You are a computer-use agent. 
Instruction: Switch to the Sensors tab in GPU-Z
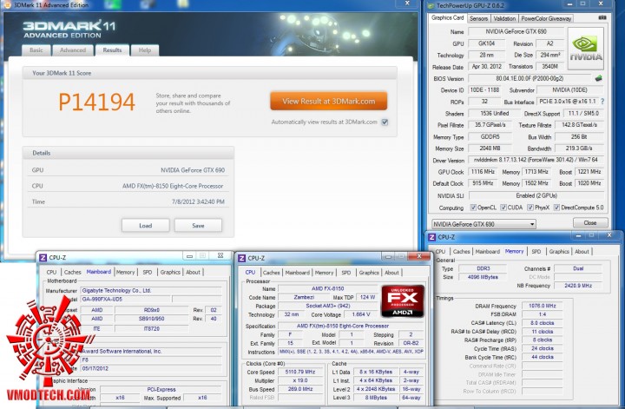pos(478,19)
